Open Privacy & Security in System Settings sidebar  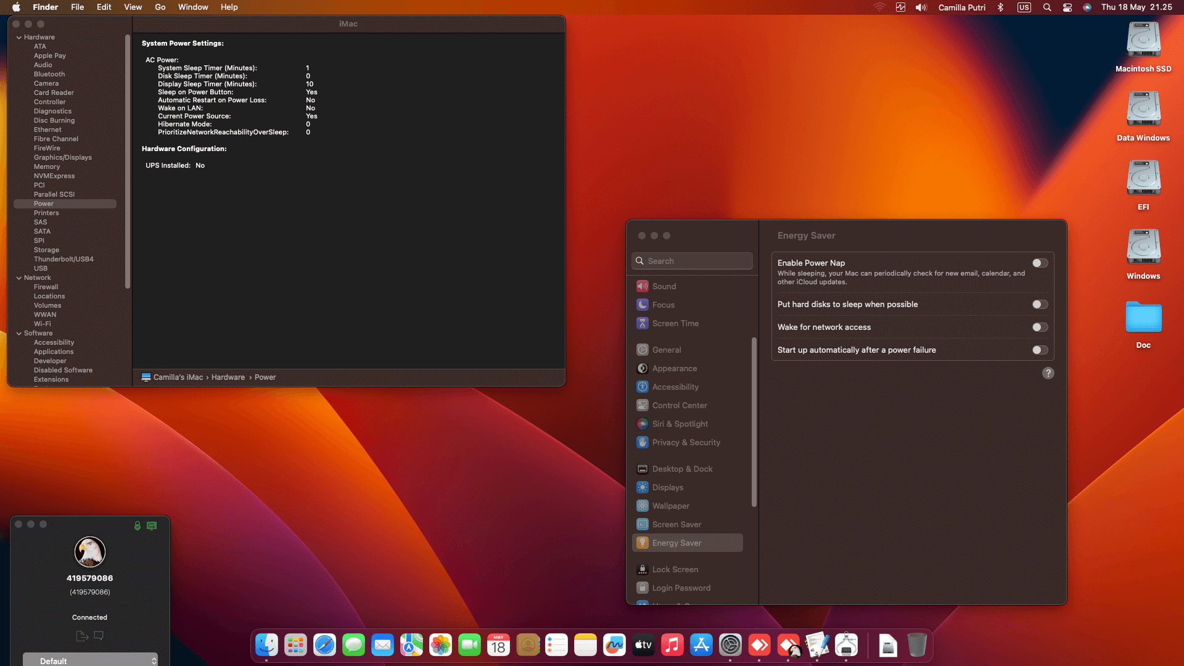coord(688,442)
